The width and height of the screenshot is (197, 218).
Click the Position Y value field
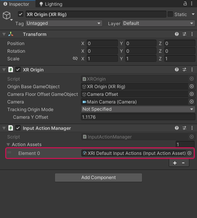[141, 44]
